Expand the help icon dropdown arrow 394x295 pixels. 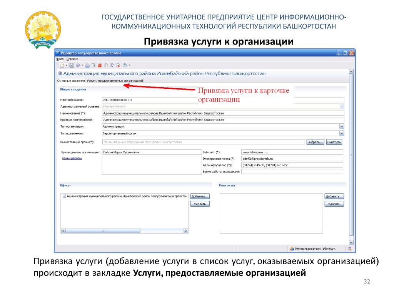coord(129,65)
